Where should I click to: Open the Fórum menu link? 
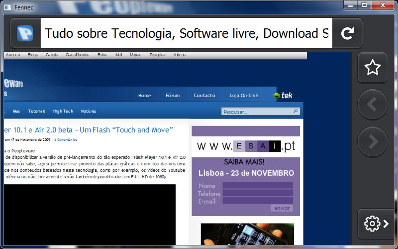click(173, 96)
